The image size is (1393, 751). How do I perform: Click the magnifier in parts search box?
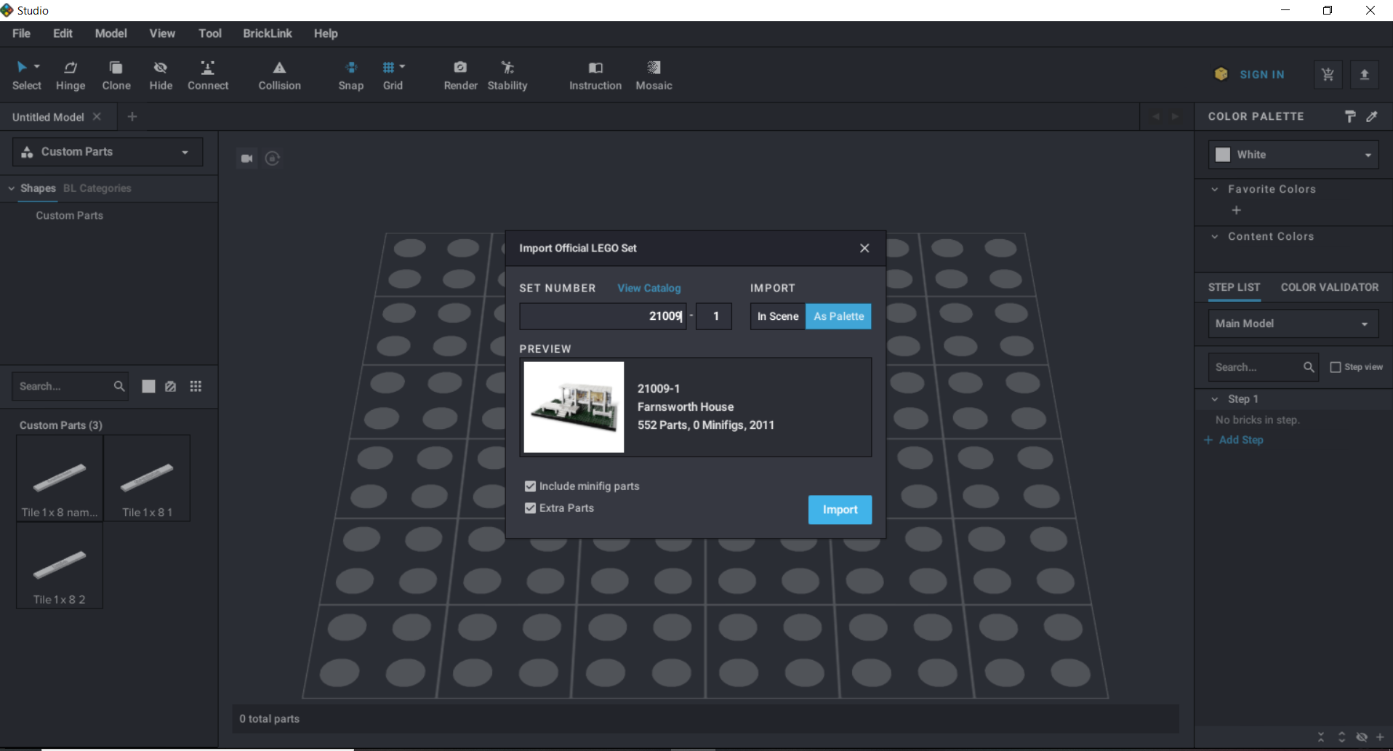pyautogui.click(x=119, y=386)
